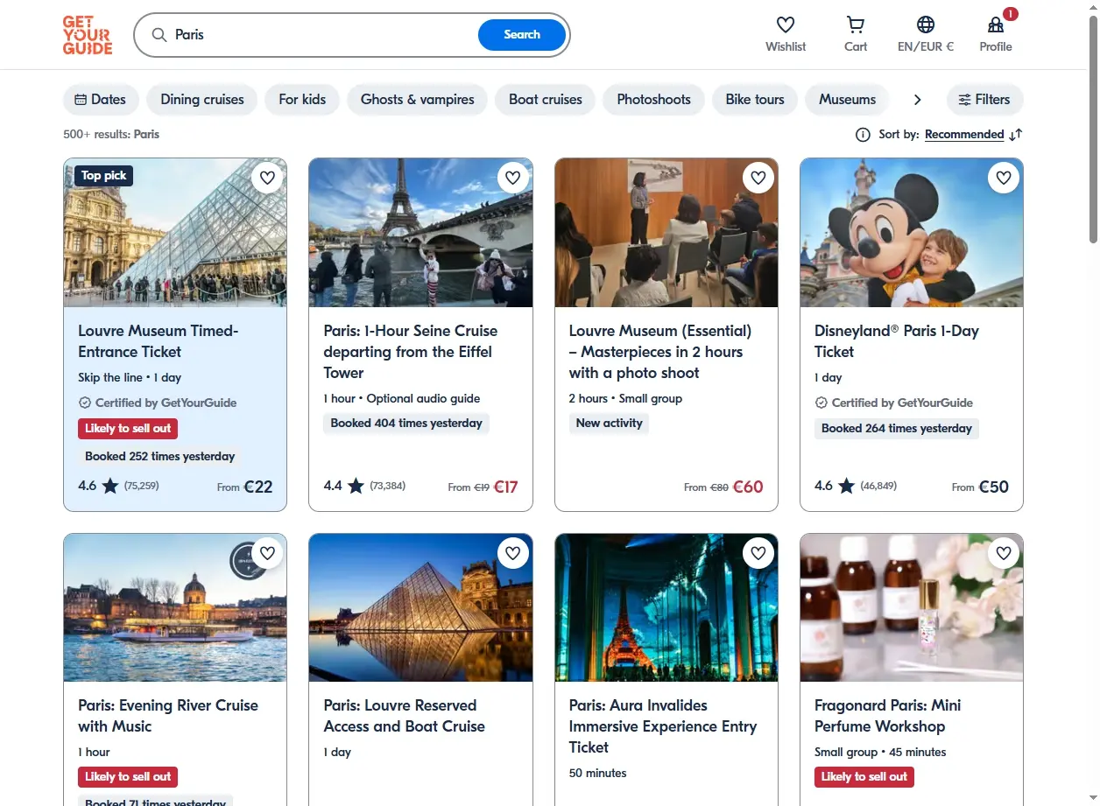Click the info icon beside Sort by

pos(863,135)
